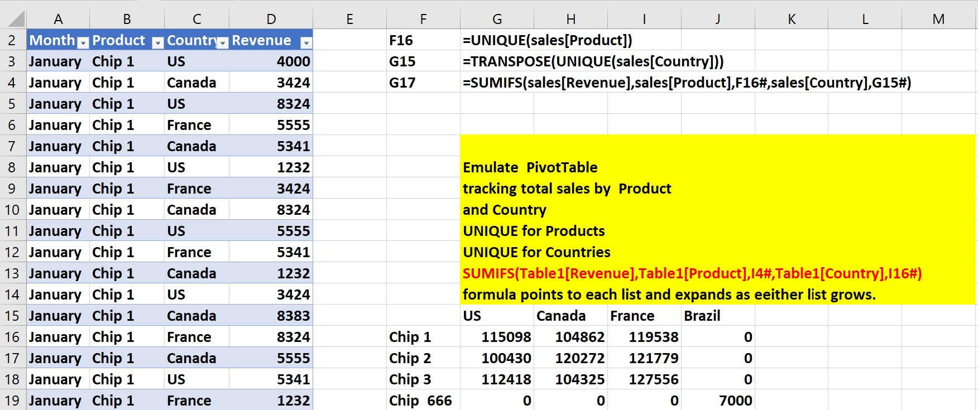Select column G header
The height and width of the screenshot is (410, 978).
click(497, 20)
